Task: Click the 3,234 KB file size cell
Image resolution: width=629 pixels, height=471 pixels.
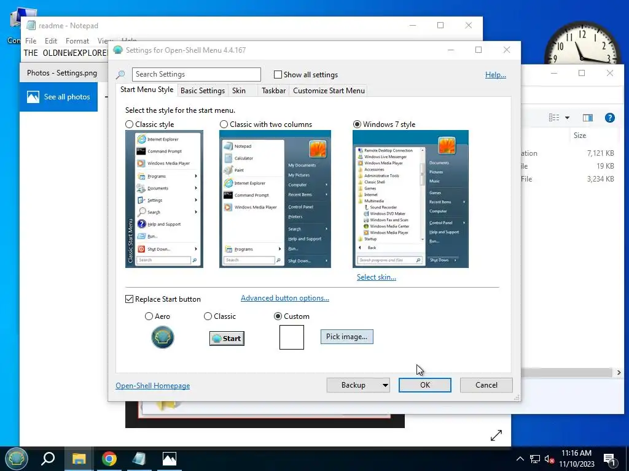Action: tap(600, 179)
